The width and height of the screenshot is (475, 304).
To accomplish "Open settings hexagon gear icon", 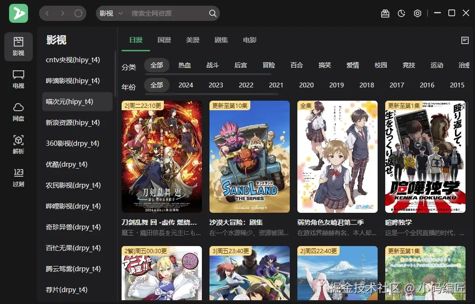I will (x=418, y=13).
